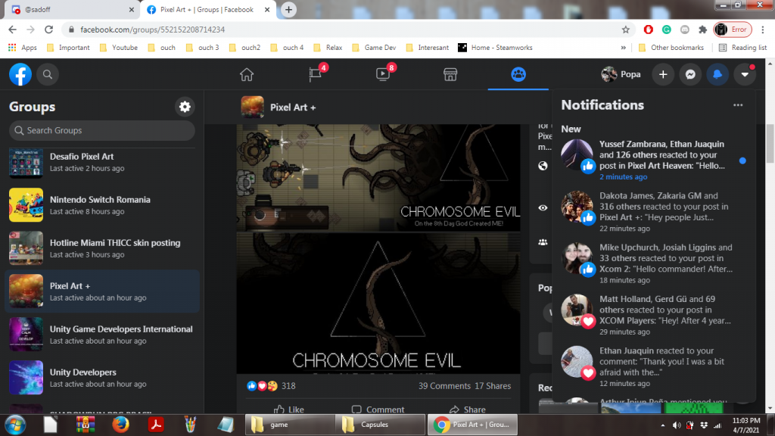The width and height of the screenshot is (775, 436).
Task: Open Pages flag icon with 4 badge
Action: coord(316,75)
